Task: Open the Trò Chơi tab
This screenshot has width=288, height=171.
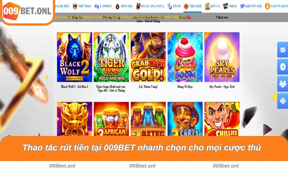Action: click(193, 6)
